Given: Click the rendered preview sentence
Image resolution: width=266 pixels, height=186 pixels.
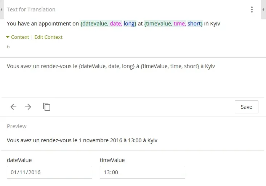Looking at the screenshot, I should pos(82,140).
